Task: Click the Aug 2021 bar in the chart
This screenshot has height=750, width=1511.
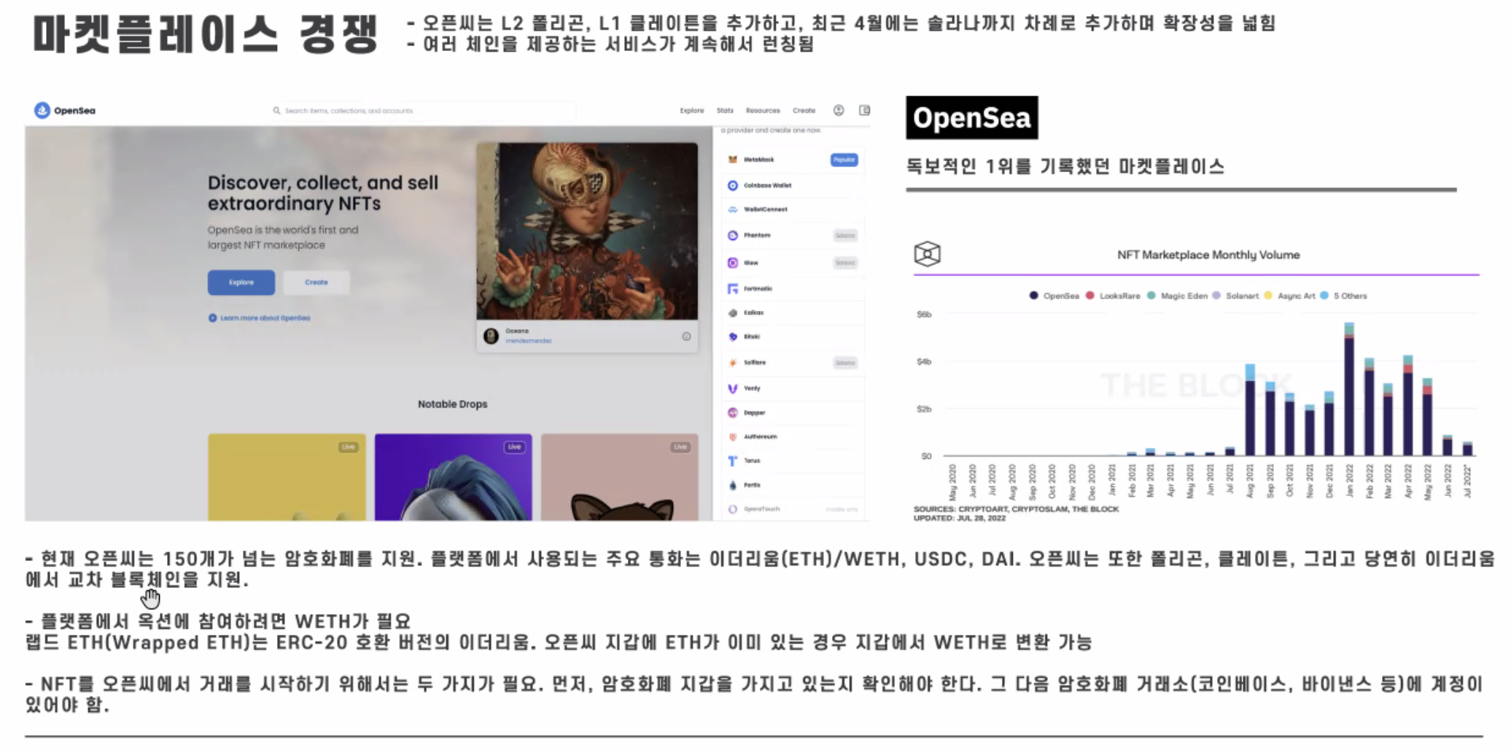Action: click(x=1250, y=410)
